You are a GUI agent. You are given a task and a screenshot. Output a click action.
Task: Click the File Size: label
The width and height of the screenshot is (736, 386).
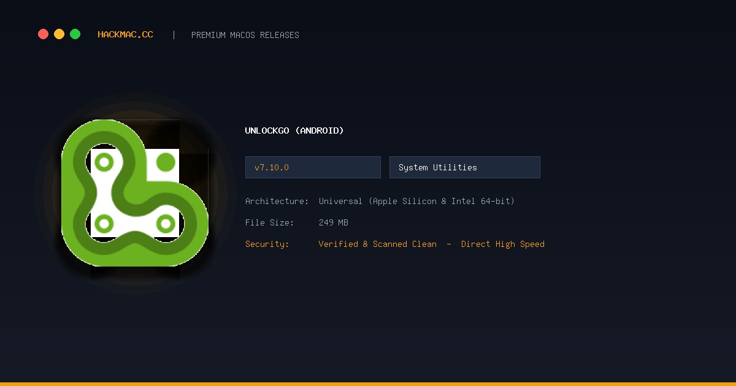pos(270,222)
